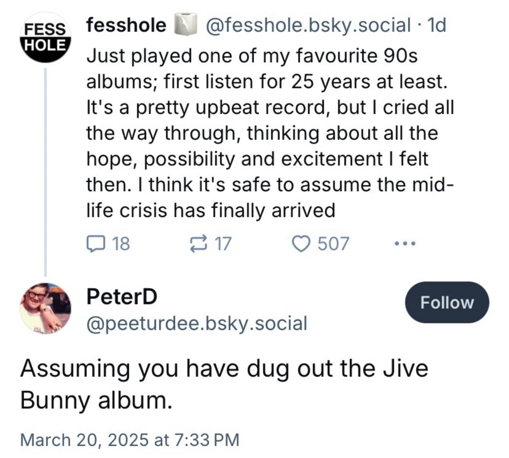
Task: Click the @peeturdee.bsky.social handle
Action: click(197, 323)
